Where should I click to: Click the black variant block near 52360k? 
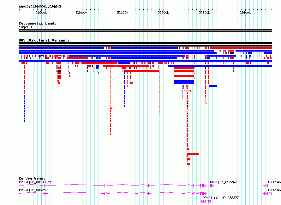(x=232, y=53)
